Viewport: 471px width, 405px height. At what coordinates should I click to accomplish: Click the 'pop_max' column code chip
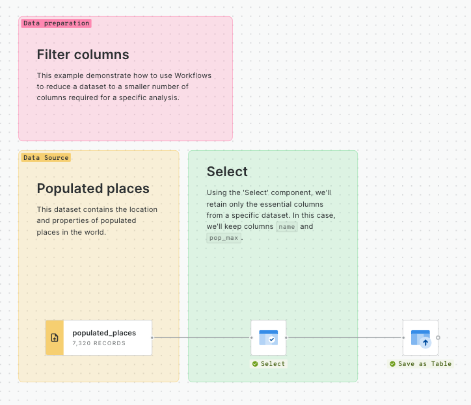223,239
